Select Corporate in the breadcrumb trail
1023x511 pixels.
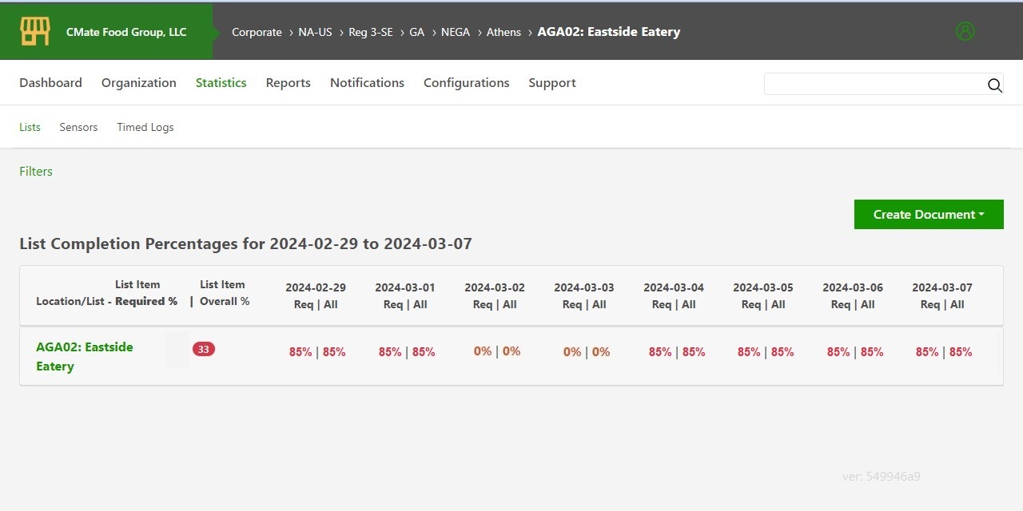pyautogui.click(x=257, y=32)
